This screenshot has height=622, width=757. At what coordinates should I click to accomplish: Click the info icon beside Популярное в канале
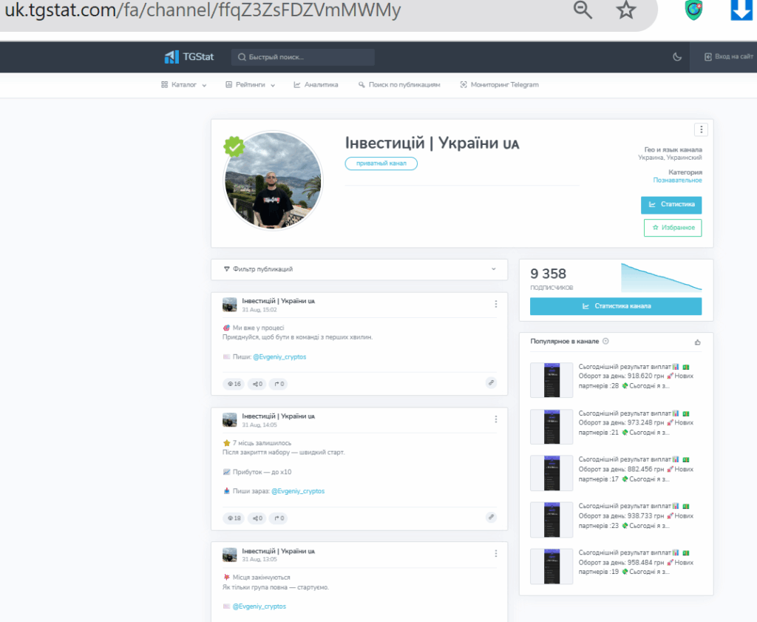pyautogui.click(x=605, y=342)
